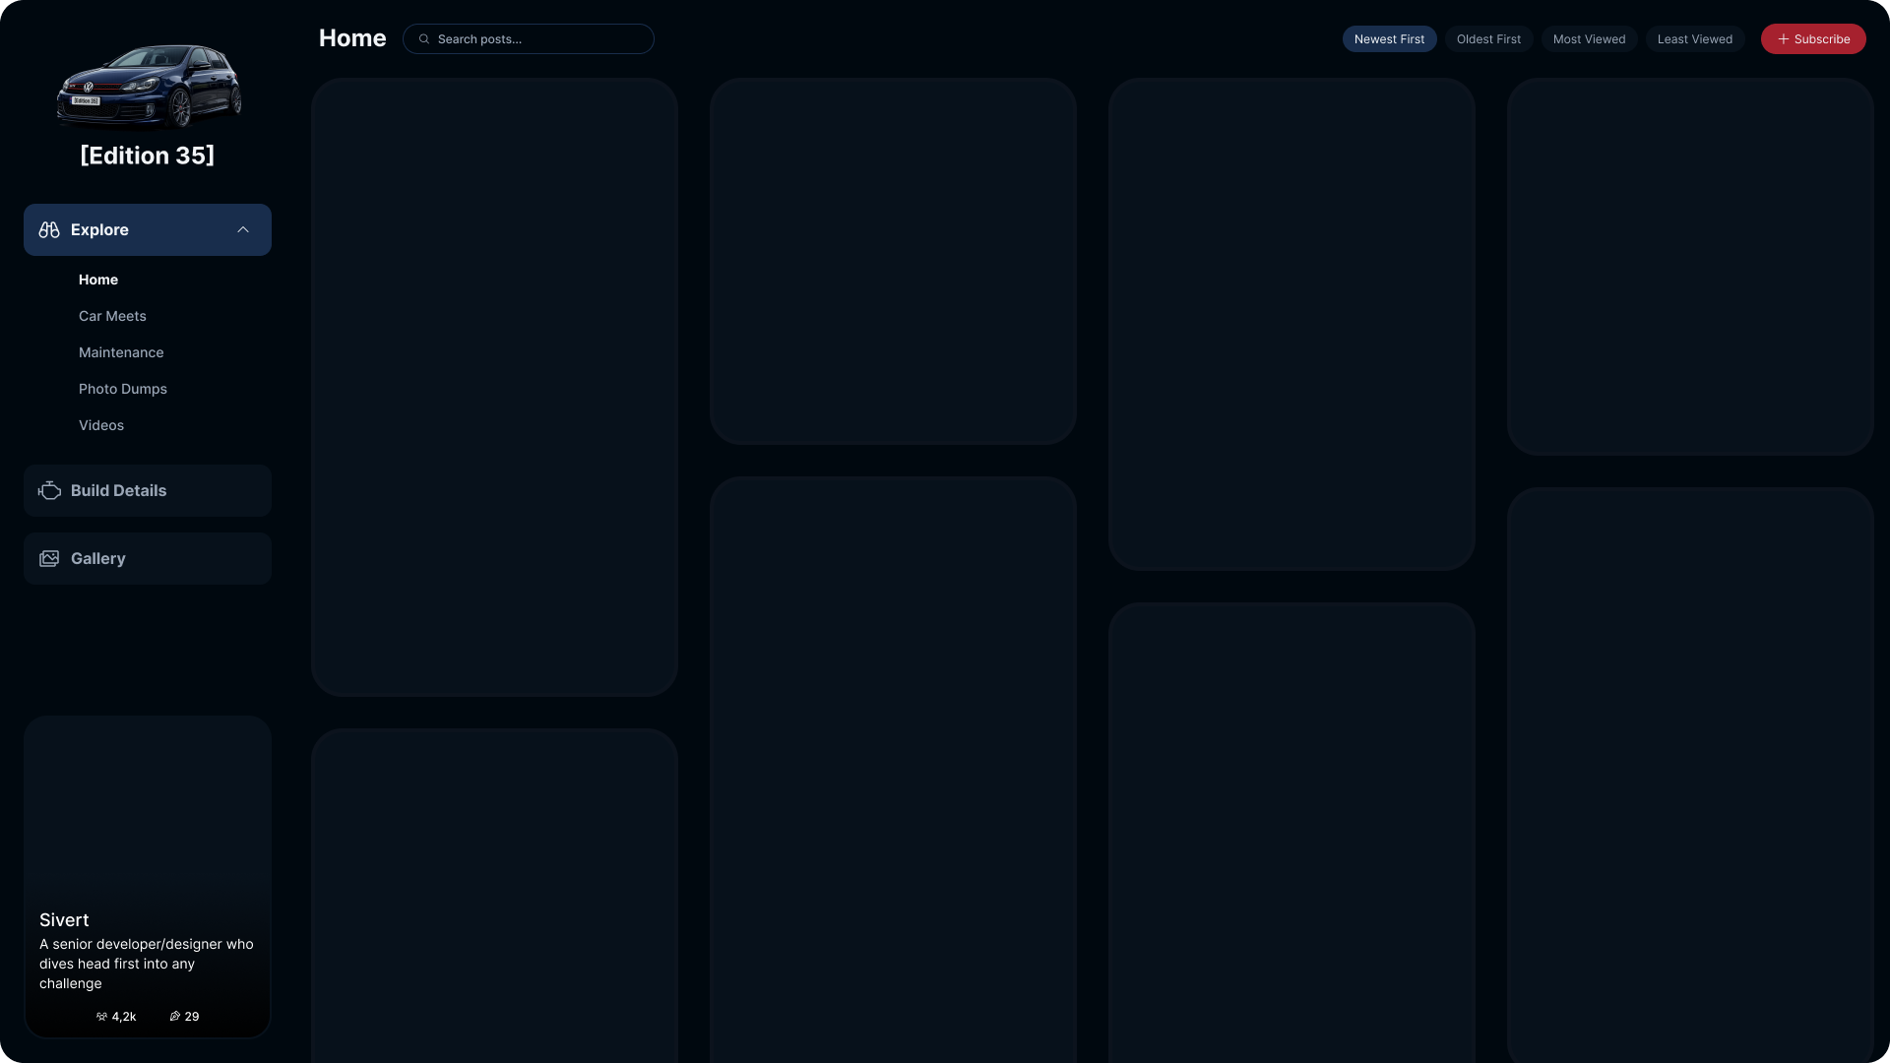Image resolution: width=1890 pixels, height=1063 pixels.
Task: Click the engine Build Details icon
Action: point(49,490)
